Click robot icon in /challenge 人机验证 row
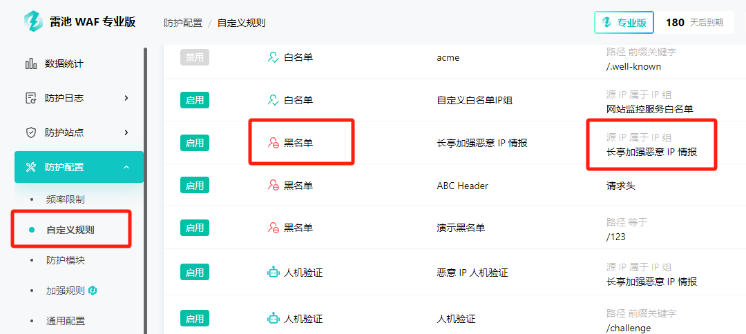The image size is (746, 334). click(x=273, y=318)
